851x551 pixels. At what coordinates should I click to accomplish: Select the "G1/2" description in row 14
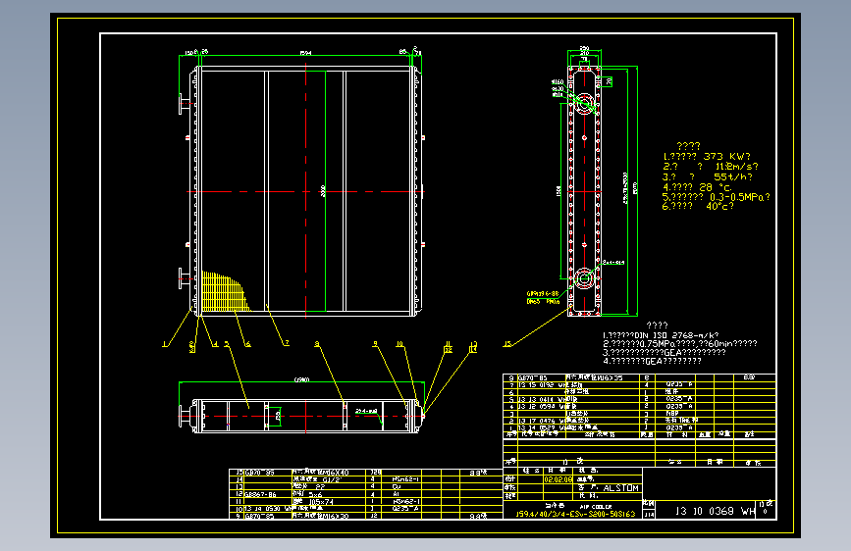click(x=330, y=480)
